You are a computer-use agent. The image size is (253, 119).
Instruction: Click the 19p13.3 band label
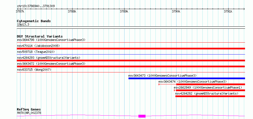coord(23,25)
